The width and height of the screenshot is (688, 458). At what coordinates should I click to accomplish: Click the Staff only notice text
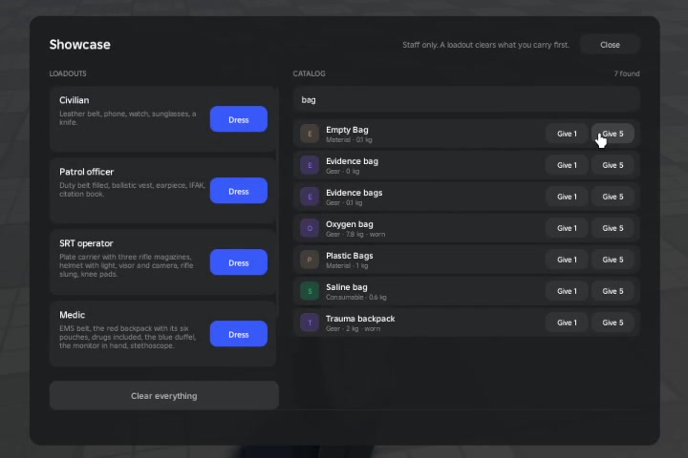[x=485, y=45]
